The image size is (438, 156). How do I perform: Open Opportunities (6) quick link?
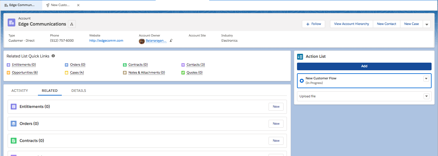coord(25,73)
